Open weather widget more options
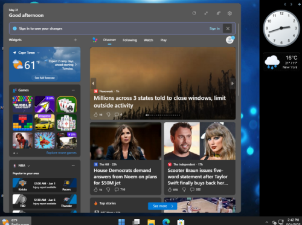Viewport: 302px width, 225px height. (73, 53)
